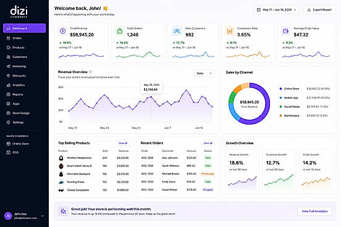This screenshot has width=341, height=227.
Task: Click the Emily Davis customer name
Action: point(169,182)
